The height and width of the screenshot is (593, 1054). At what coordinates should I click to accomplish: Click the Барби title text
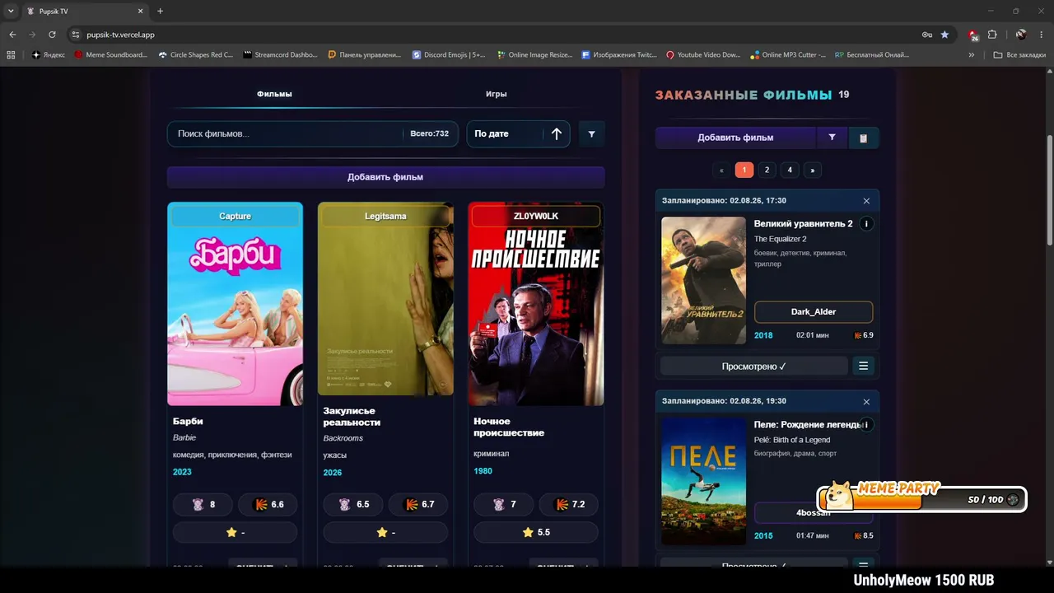pos(188,422)
